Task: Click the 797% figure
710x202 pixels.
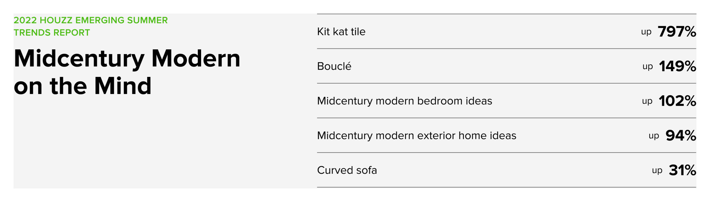Action: tap(677, 32)
